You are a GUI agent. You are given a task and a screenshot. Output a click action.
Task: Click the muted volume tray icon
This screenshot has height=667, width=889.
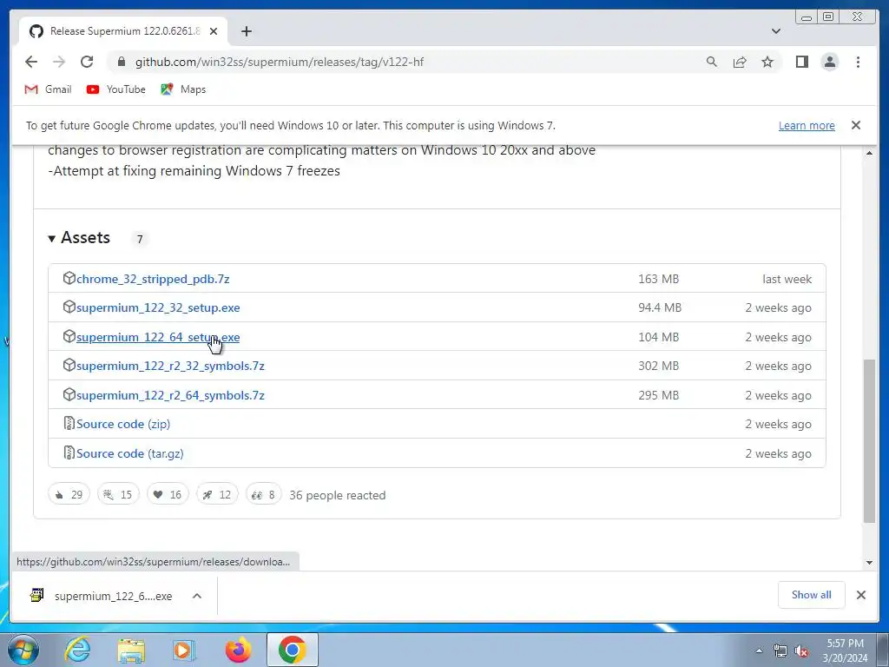[801, 650]
